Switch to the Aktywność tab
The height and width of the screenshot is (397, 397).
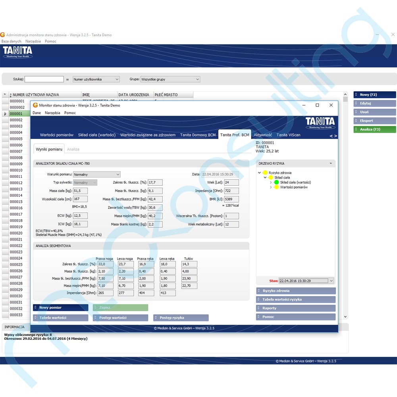pos(263,135)
